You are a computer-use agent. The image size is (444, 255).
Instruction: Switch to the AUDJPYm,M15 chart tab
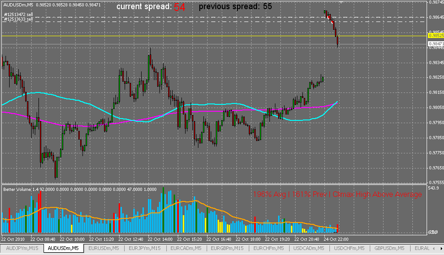click(x=22, y=248)
